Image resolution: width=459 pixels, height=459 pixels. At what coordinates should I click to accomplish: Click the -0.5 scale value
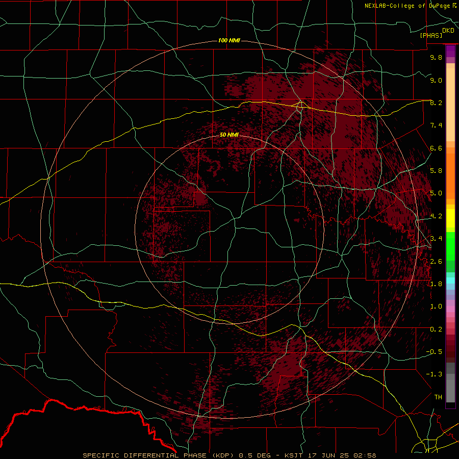pos(435,352)
